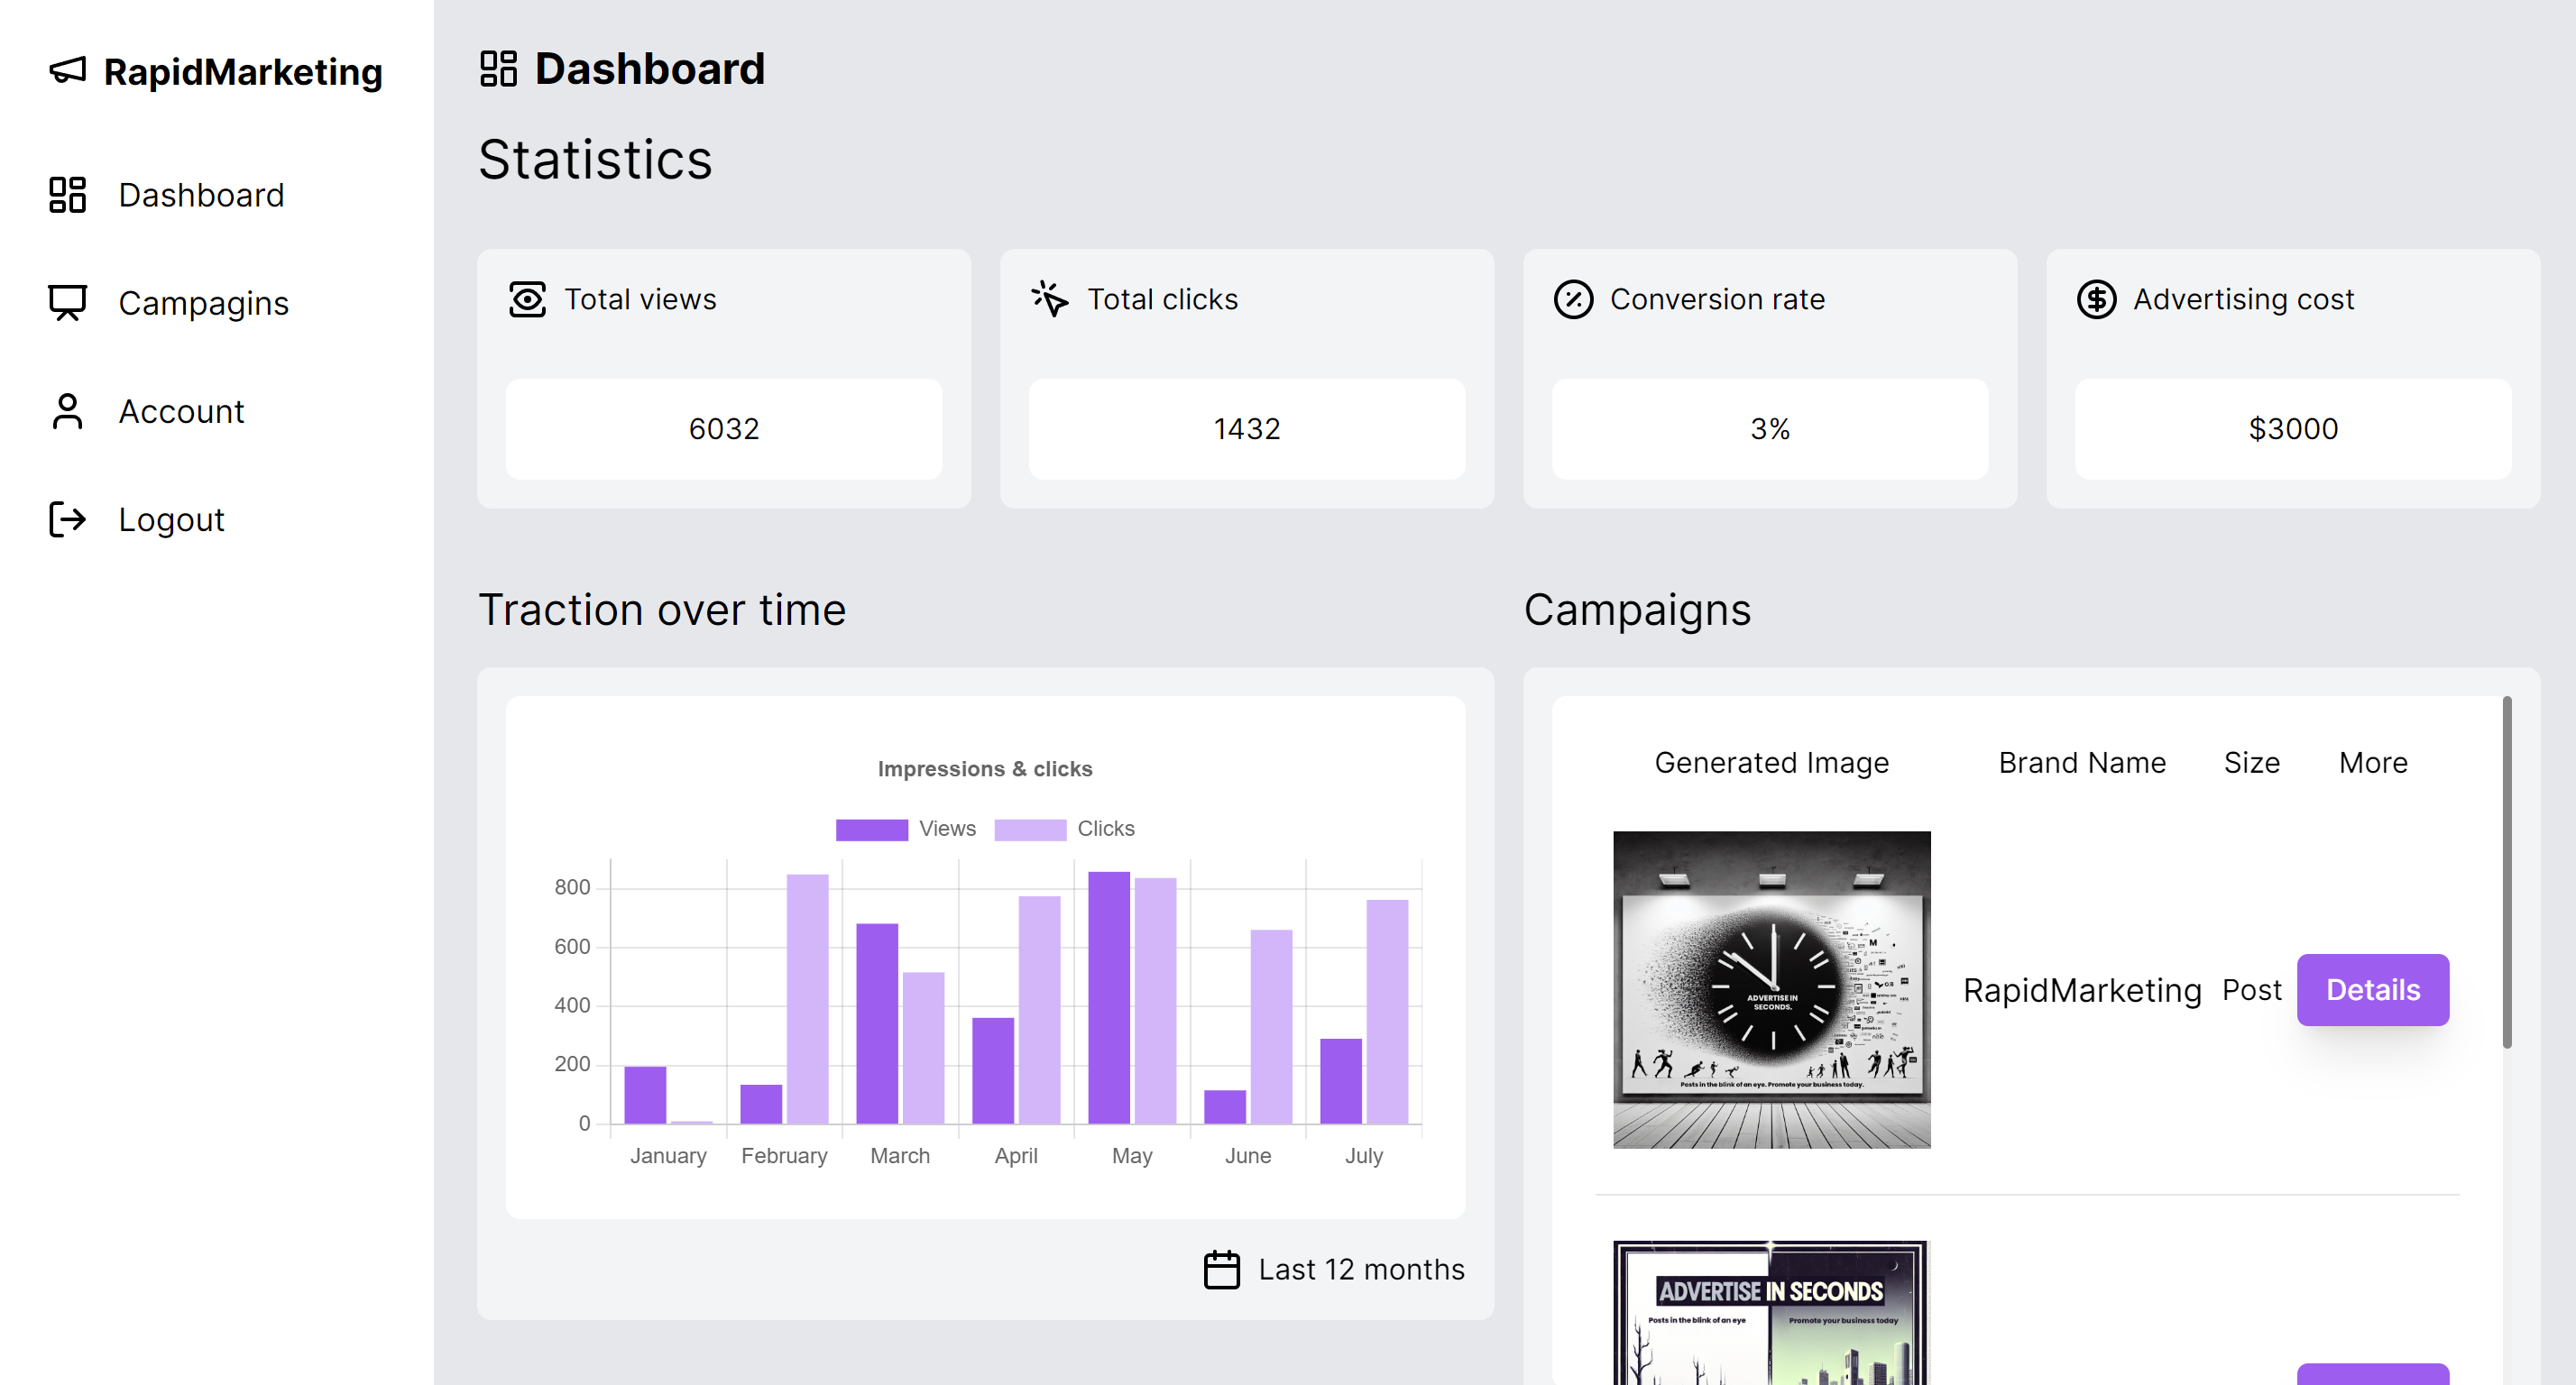Click the Total clicks cursor icon
2576x1385 pixels.
[1050, 299]
